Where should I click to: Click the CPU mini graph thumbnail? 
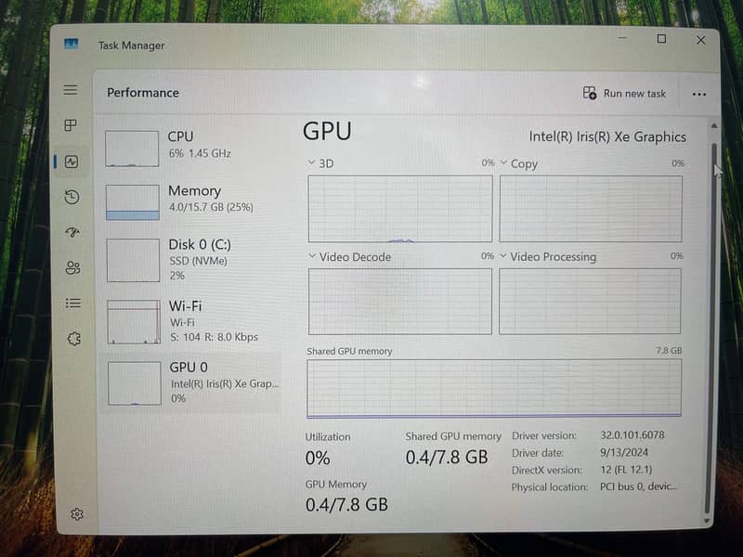pyautogui.click(x=132, y=149)
